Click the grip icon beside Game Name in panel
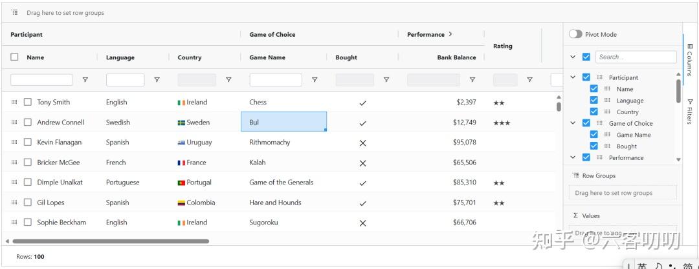The image size is (699, 269). tap(607, 135)
